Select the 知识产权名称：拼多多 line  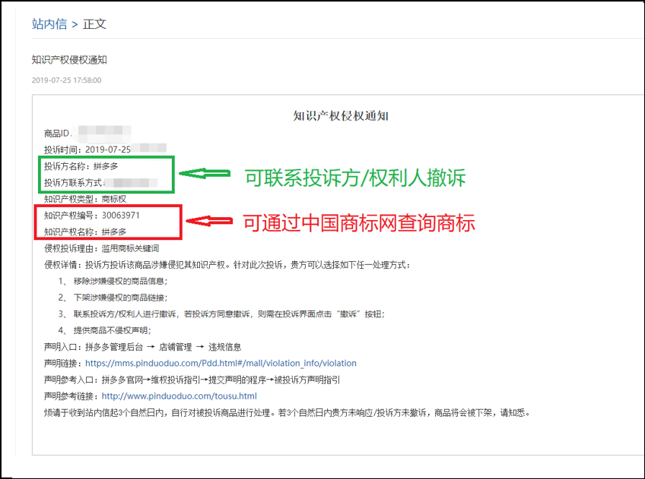85,232
